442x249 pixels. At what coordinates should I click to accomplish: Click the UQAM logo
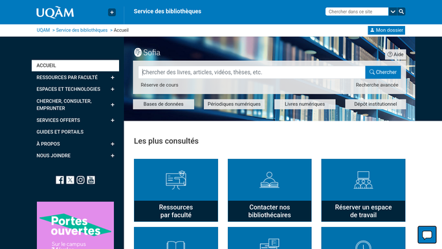(55, 12)
